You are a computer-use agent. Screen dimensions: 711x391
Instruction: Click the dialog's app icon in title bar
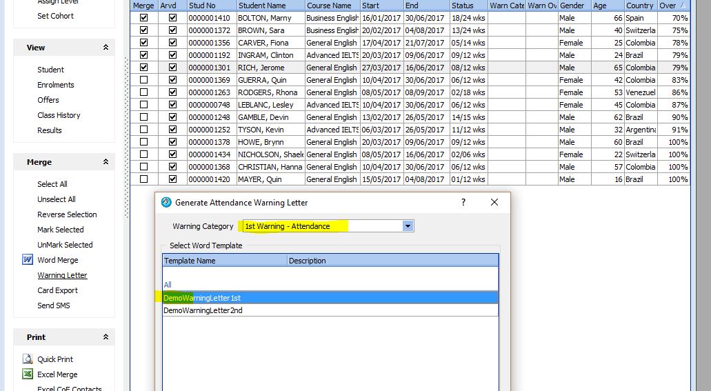pos(166,203)
